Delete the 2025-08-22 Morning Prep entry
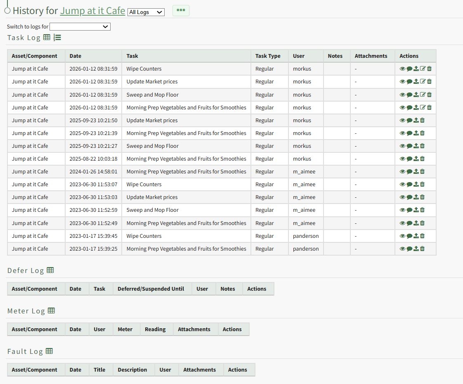The image size is (463, 384). pyautogui.click(x=422, y=159)
